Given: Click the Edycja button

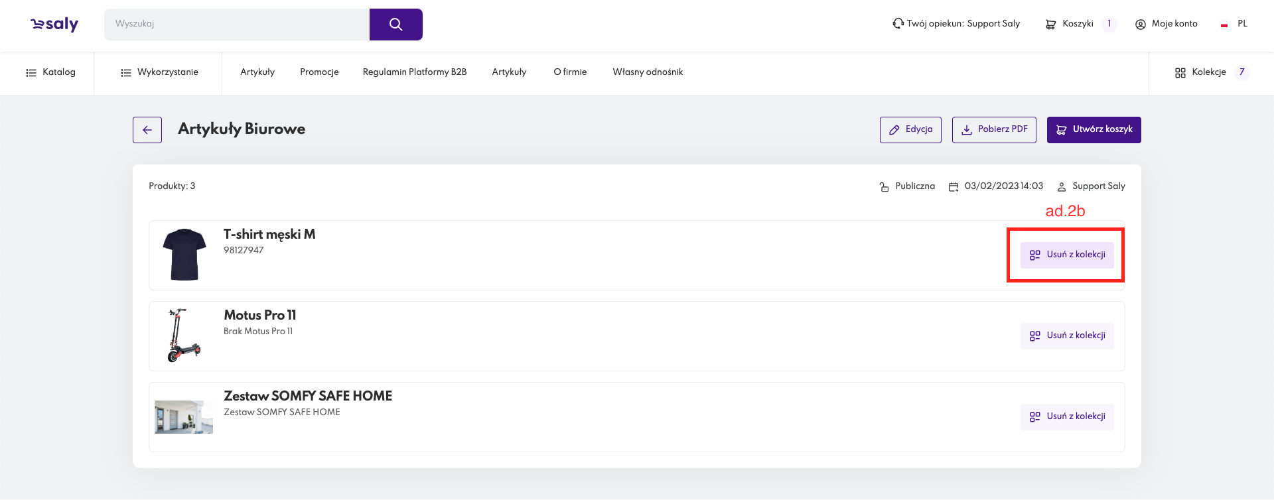Looking at the screenshot, I should (x=910, y=130).
